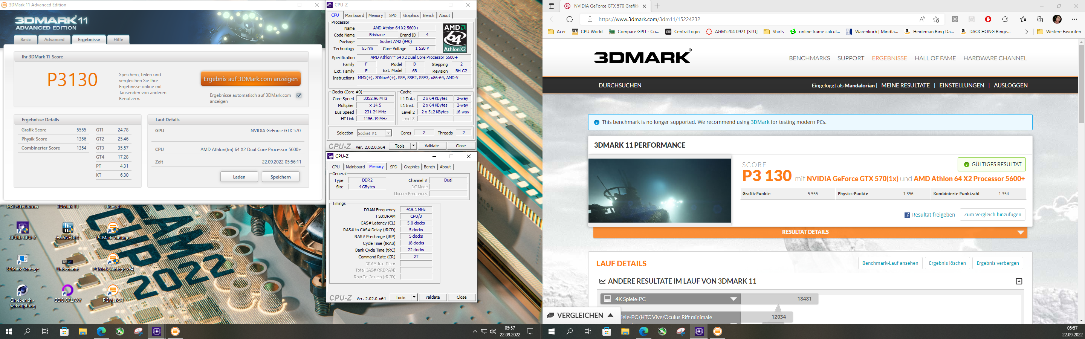Select the GOG GALAXY desktop icon
Viewport: 1085px width, 339px height.
coord(67,293)
